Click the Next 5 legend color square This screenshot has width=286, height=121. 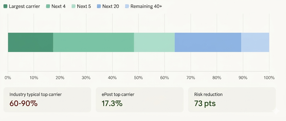pos(73,6)
